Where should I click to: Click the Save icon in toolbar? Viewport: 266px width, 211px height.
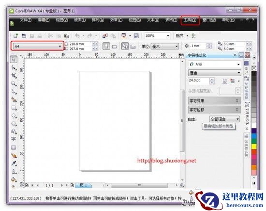coord(32,36)
